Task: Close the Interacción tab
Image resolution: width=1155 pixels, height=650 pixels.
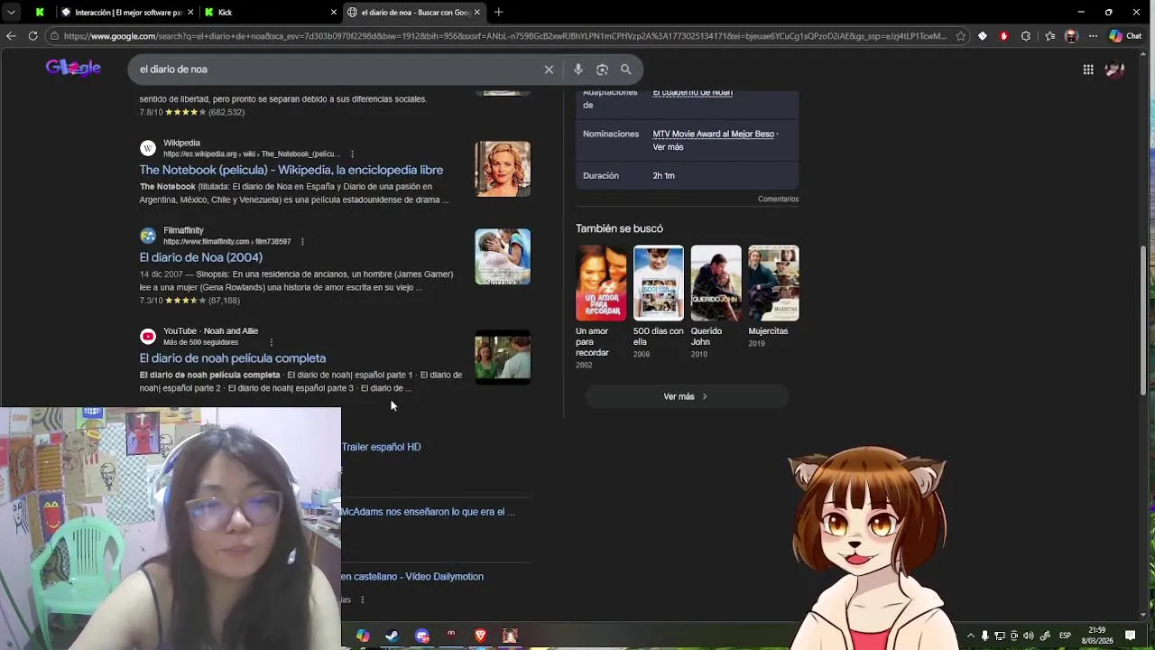Action: click(190, 13)
